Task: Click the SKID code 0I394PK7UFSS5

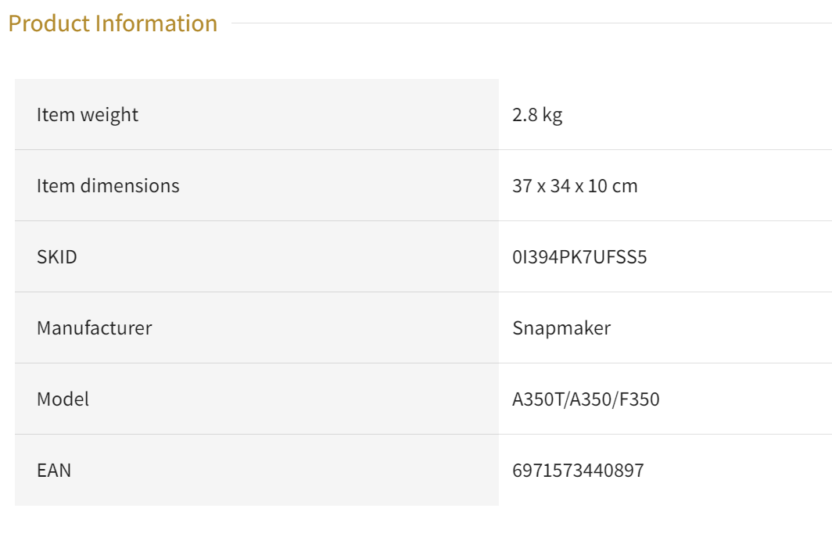Action: pyautogui.click(x=579, y=257)
